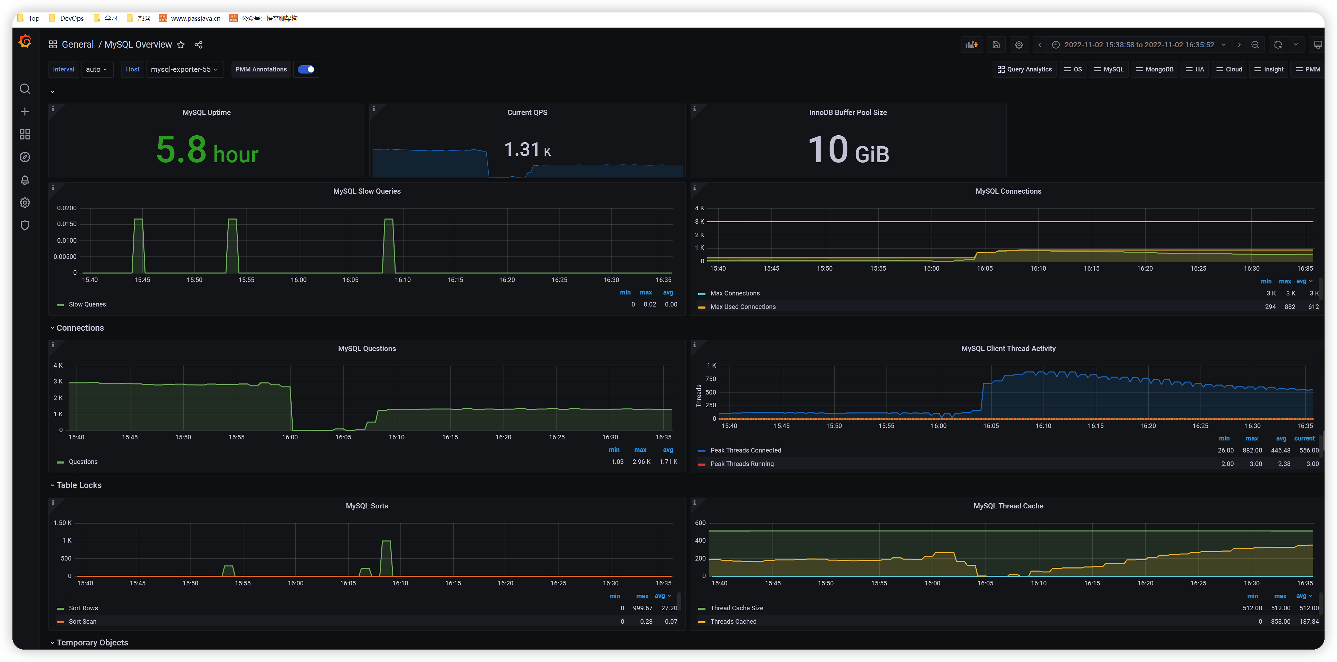Sort MySQL Connections legend by avg

(1304, 282)
